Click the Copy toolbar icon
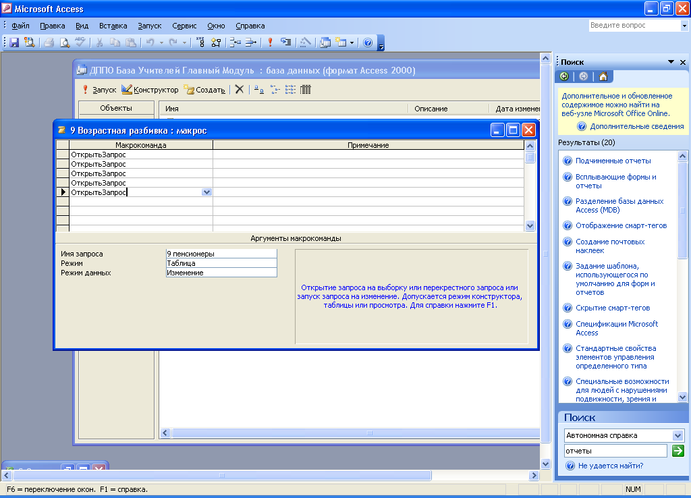 pyautogui.click(x=115, y=43)
